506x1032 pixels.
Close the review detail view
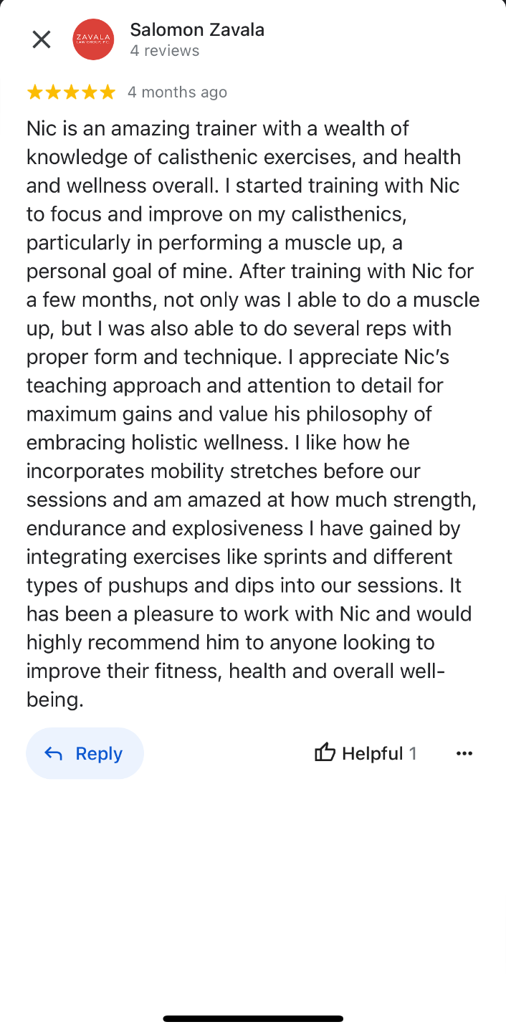(42, 39)
